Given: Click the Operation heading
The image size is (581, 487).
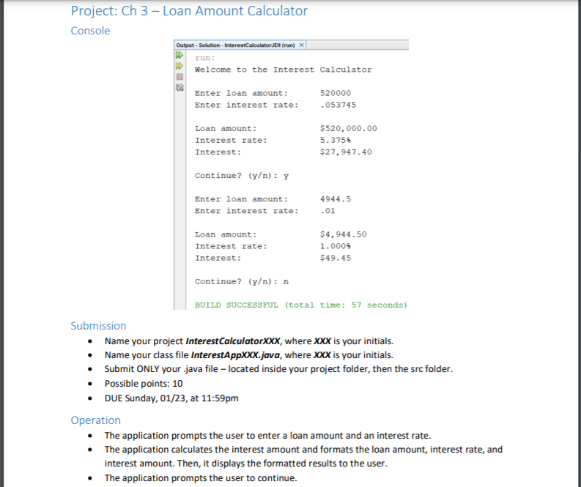Looking at the screenshot, I should tap(95, 420).
